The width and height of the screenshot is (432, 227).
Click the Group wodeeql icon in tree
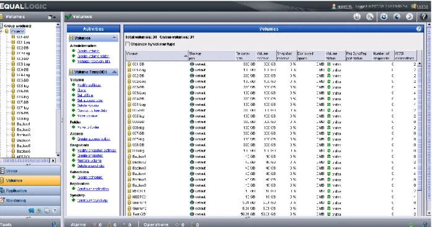[x=1, y=26]
